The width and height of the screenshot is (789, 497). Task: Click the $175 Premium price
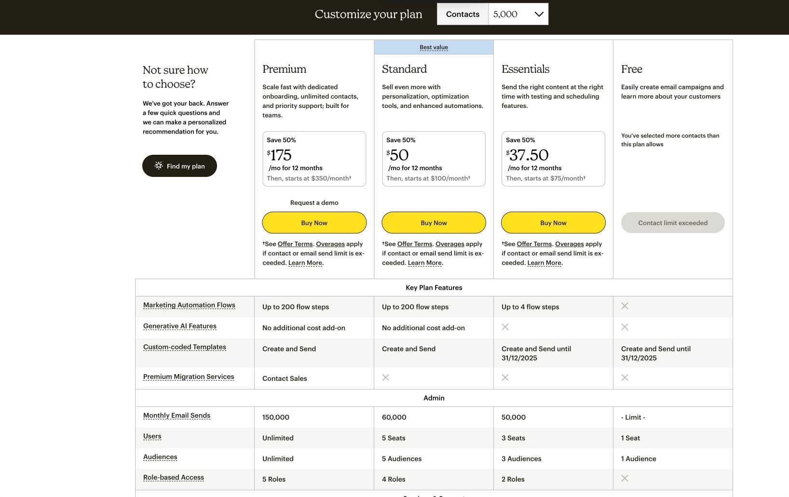click(x=279, y=155)
